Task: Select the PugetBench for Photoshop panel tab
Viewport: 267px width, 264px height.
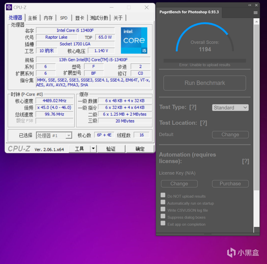Action: coord(189,12)
